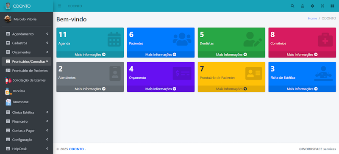Viewport: 339px width, 154px height.
Task: Click Mais Informações on Orçamento card
Action: [x=161, y=89]
